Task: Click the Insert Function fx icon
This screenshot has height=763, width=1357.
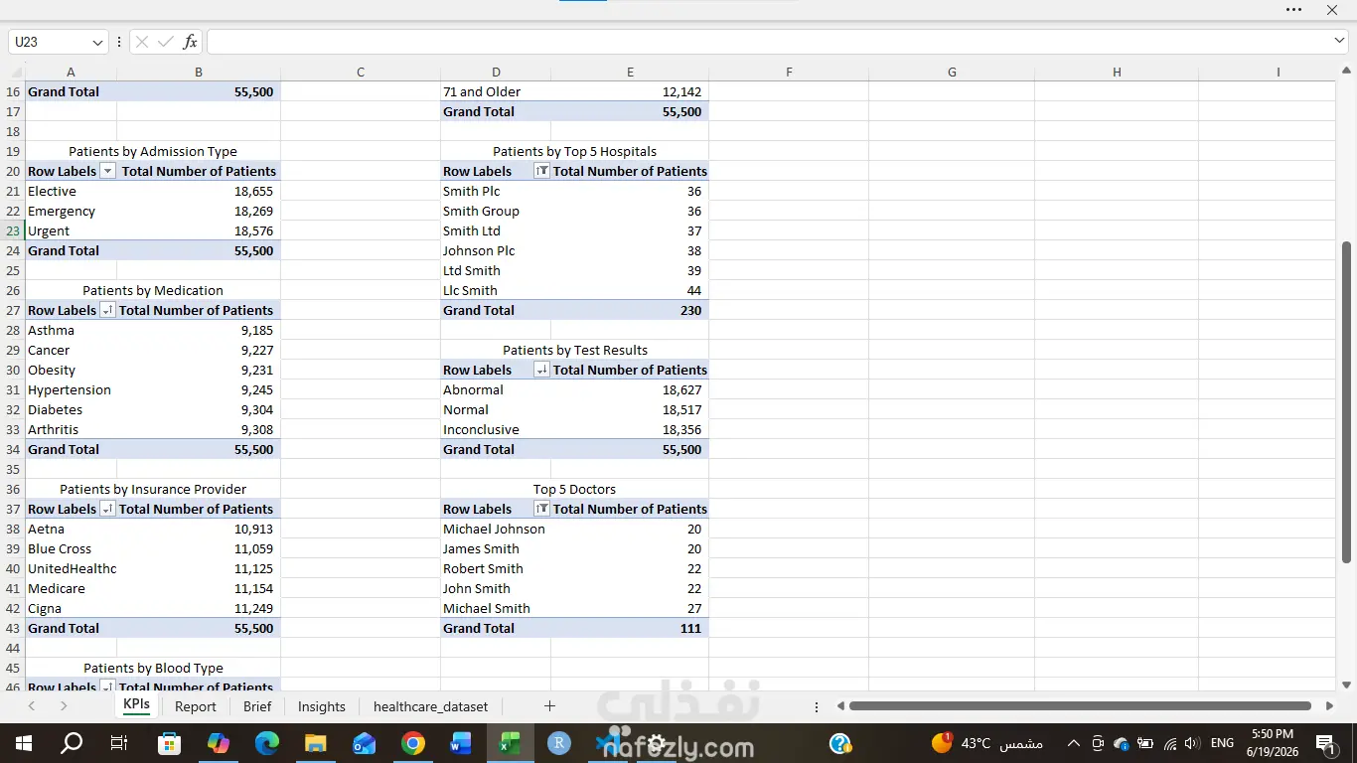Action: pyautogui.click(x=190, y=42)
